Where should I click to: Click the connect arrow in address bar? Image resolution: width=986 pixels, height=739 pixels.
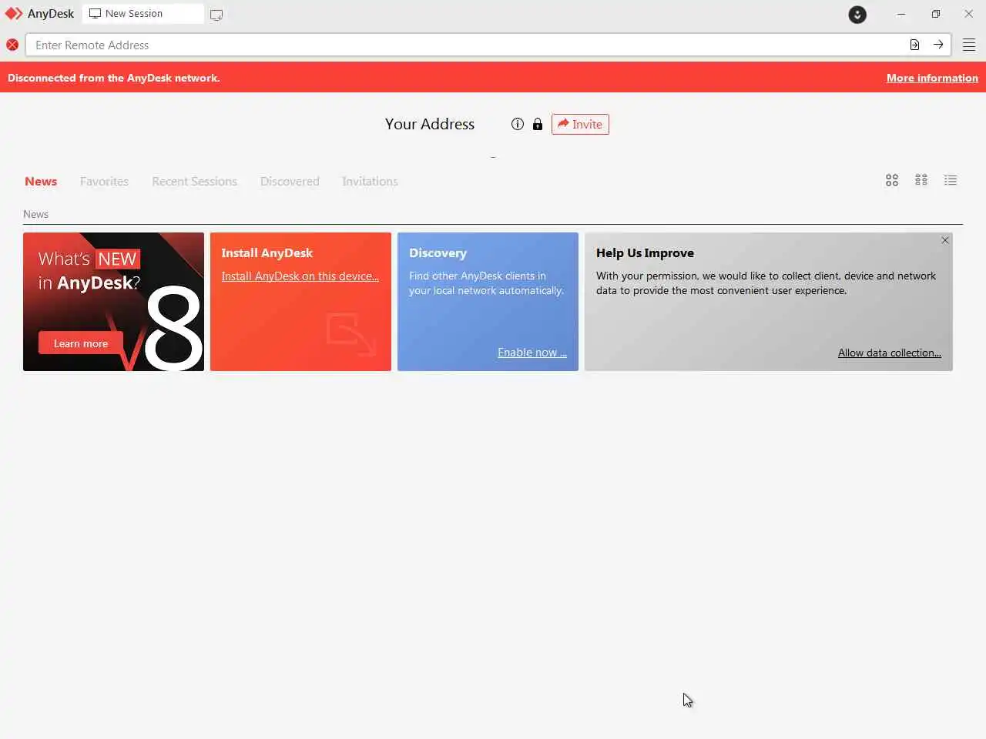pyautogui.click(x=938, y=45)
